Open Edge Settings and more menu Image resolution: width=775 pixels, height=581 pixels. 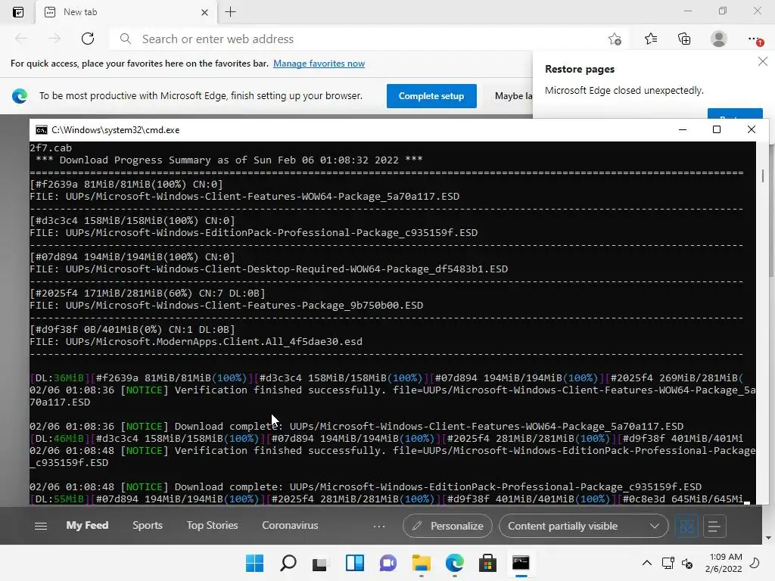[x=755, y=39]
